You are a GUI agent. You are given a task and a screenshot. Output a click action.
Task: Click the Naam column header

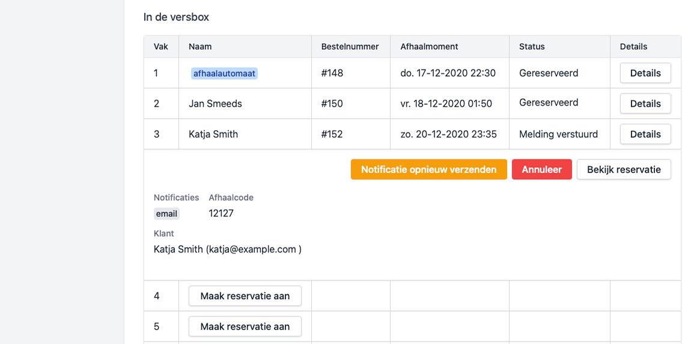point(200,46)
